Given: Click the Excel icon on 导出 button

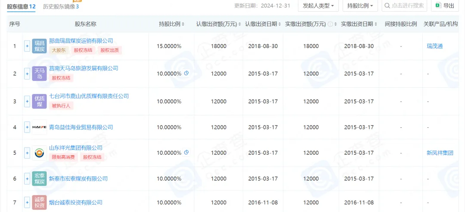Looking at the screenshot, I should tap(438, 5).
